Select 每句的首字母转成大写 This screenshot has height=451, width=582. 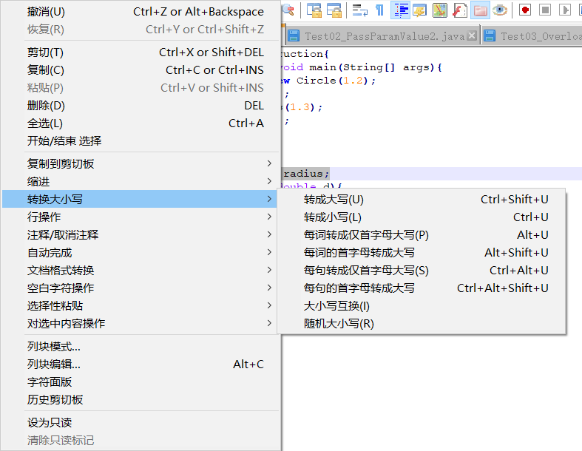click(x=422, y=288)
